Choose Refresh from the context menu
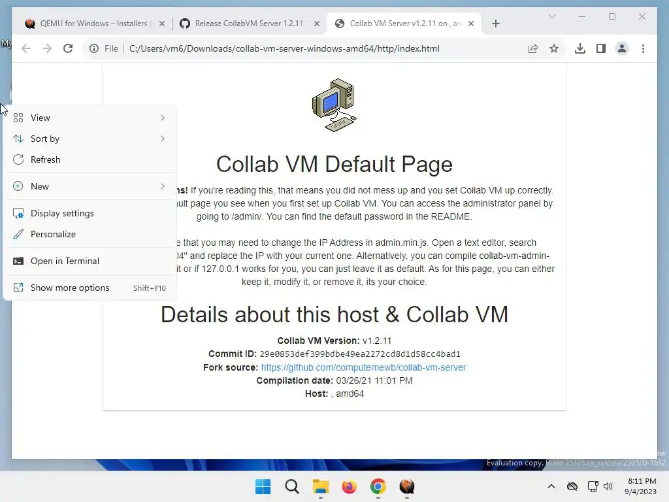This screenshot has height=502, width=669. 90,159
